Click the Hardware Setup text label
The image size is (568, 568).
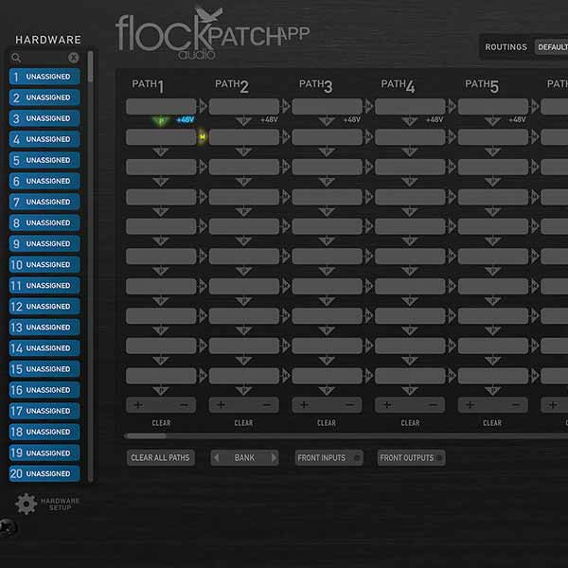coord(60,505)
